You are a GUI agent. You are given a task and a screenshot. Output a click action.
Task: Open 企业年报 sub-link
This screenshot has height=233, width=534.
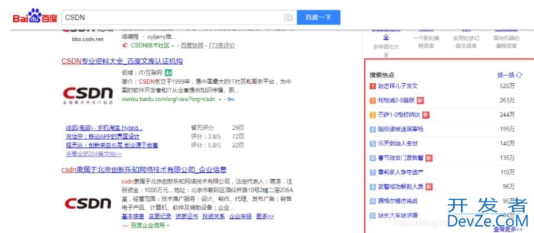click(240, 216)
